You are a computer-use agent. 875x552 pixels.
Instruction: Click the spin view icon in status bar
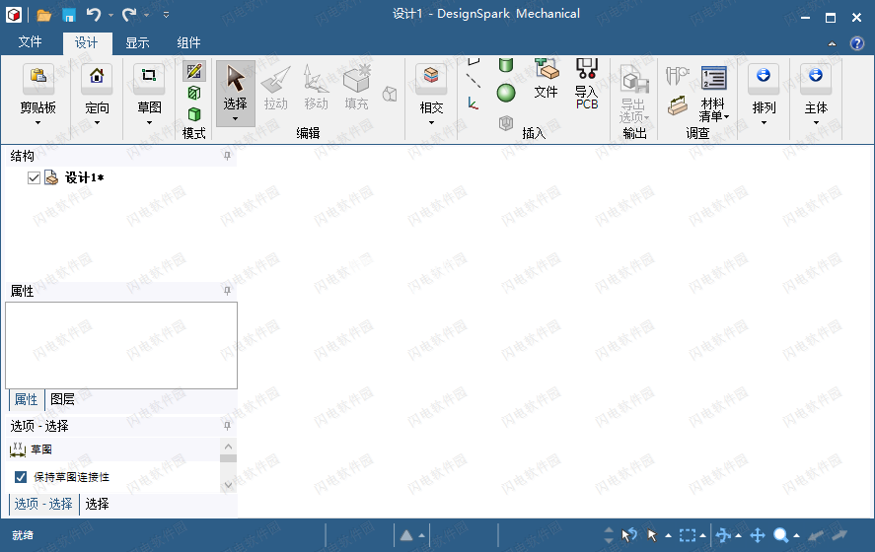723,536
